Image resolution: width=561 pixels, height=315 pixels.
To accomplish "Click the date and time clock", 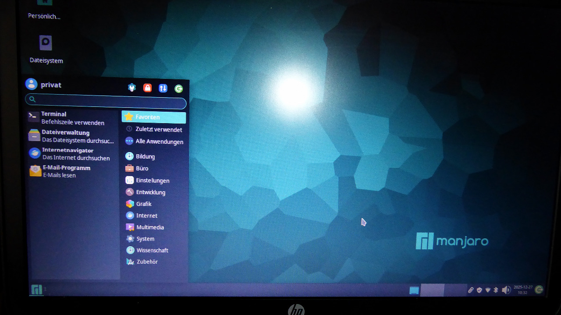I will click(x=523, y=290).
